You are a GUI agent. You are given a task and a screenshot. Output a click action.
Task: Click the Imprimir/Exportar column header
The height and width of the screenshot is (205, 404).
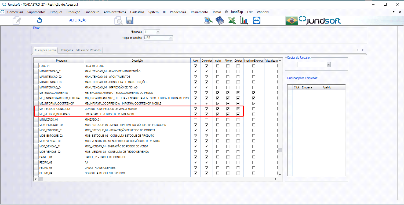click(254, 61)
